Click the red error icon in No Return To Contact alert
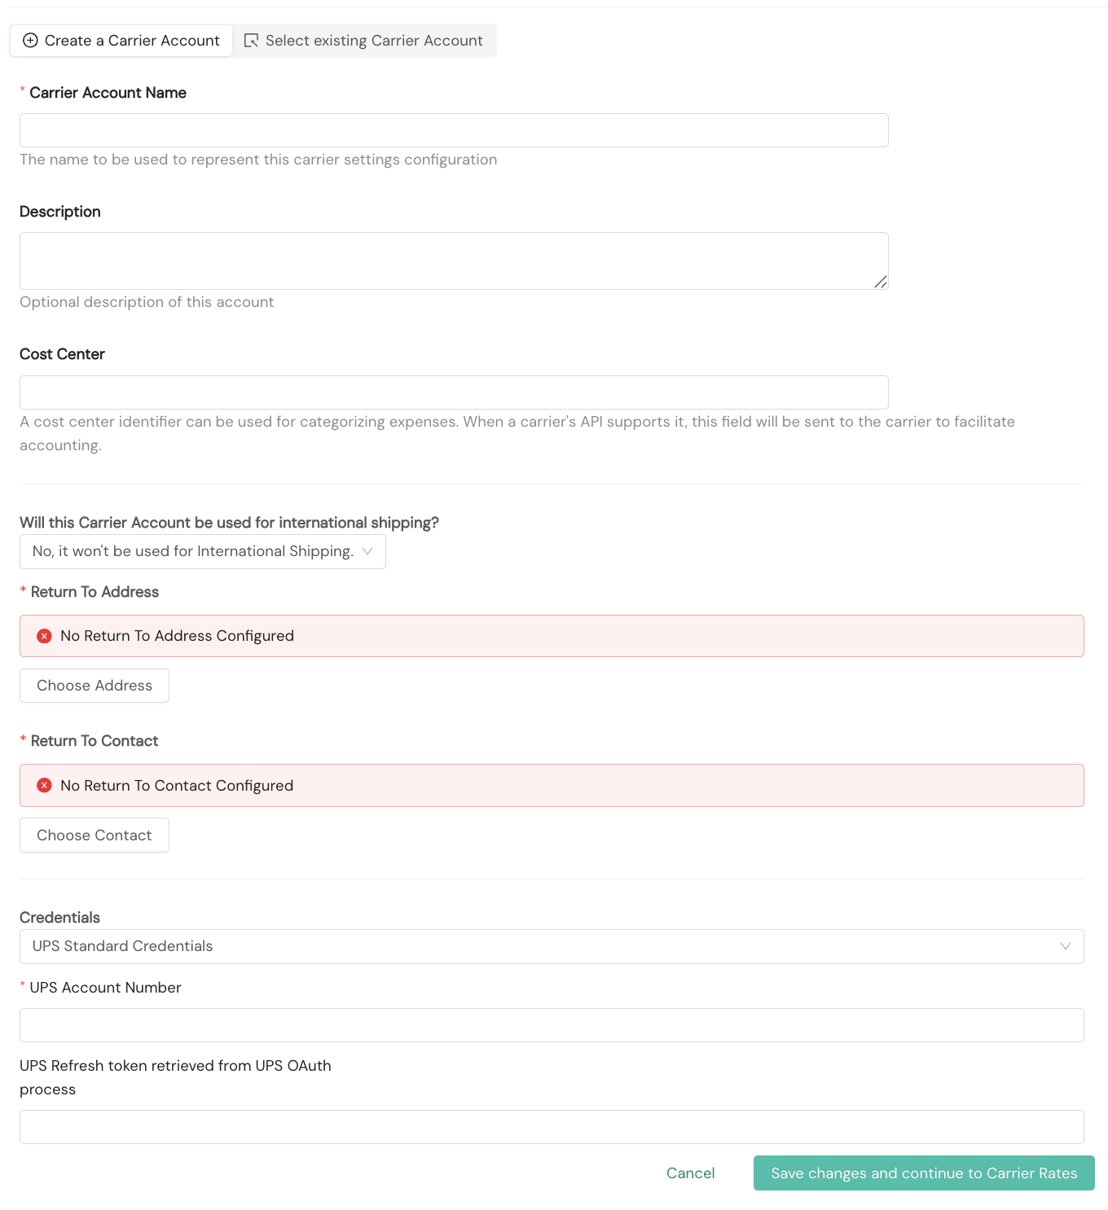This screenshot has height=1210, width=1108. 45,786
